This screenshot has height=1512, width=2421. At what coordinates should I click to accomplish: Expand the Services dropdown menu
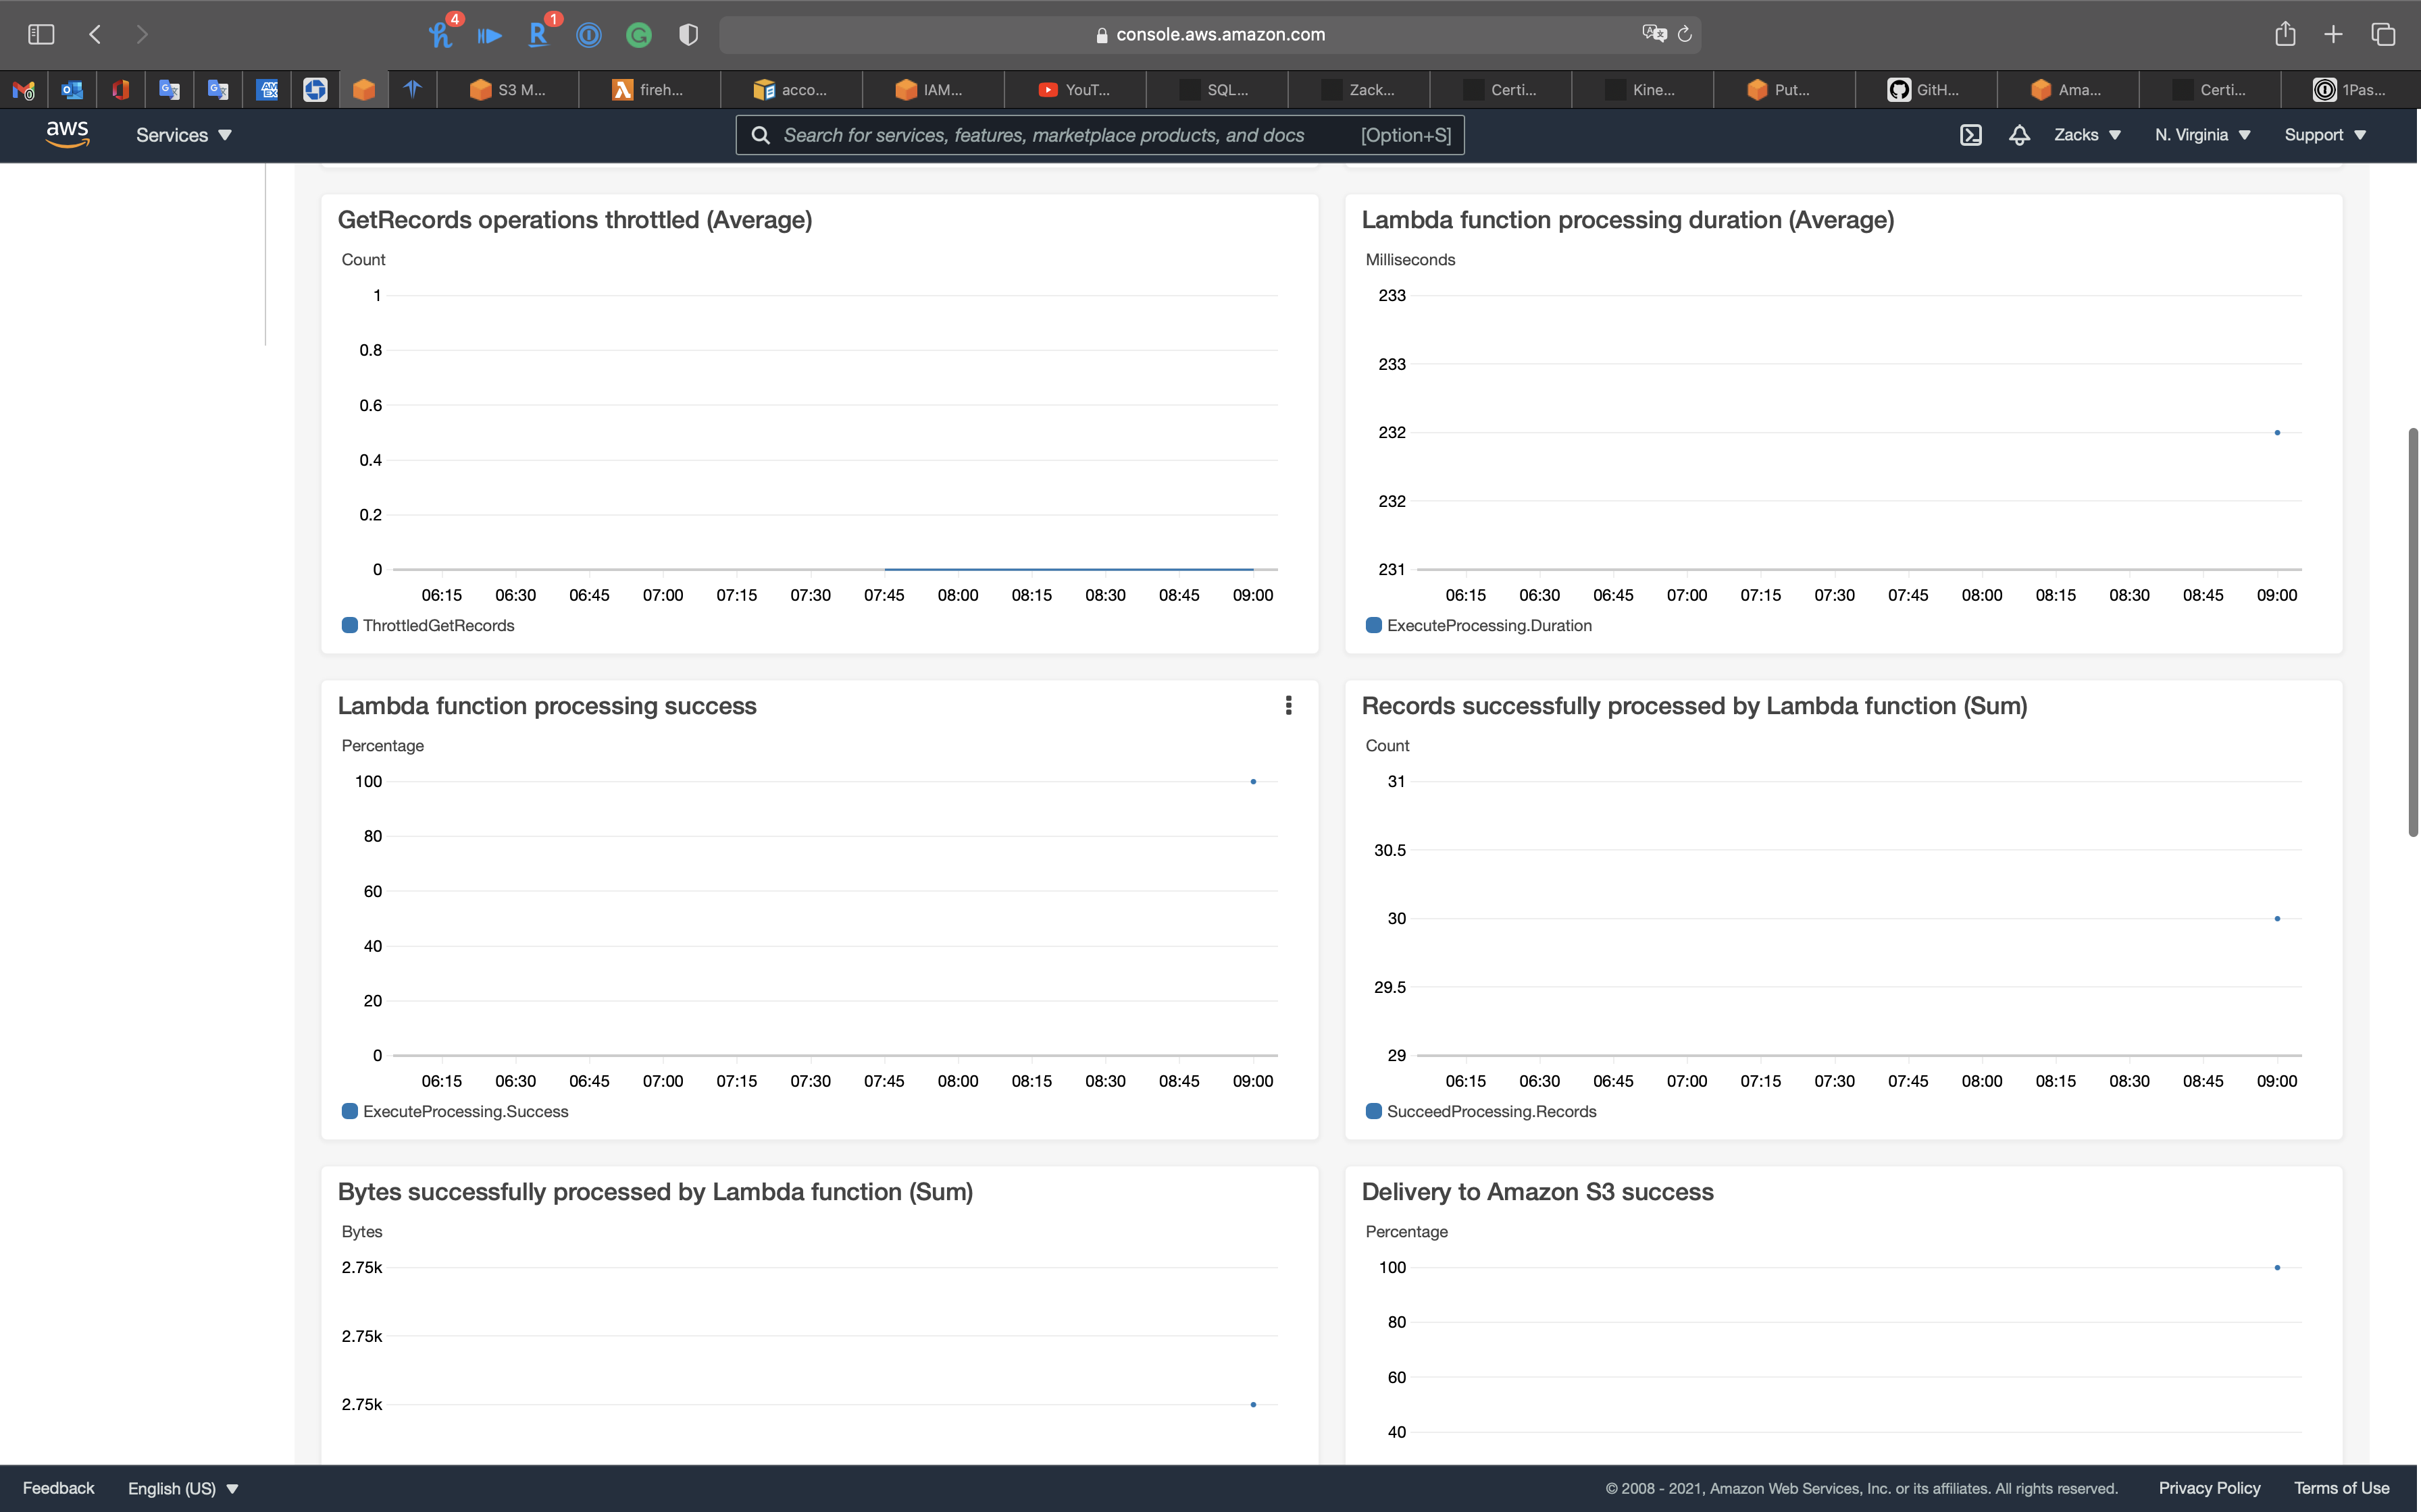pos(183,135)
